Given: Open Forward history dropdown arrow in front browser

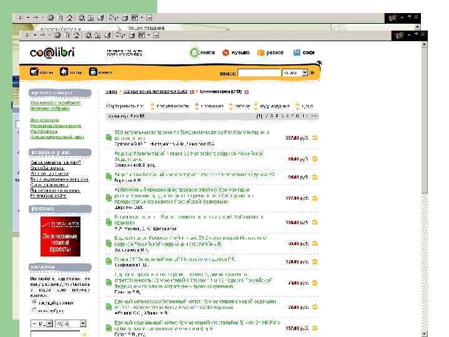Looking at the screenshot, I should (x=49, y=35).
